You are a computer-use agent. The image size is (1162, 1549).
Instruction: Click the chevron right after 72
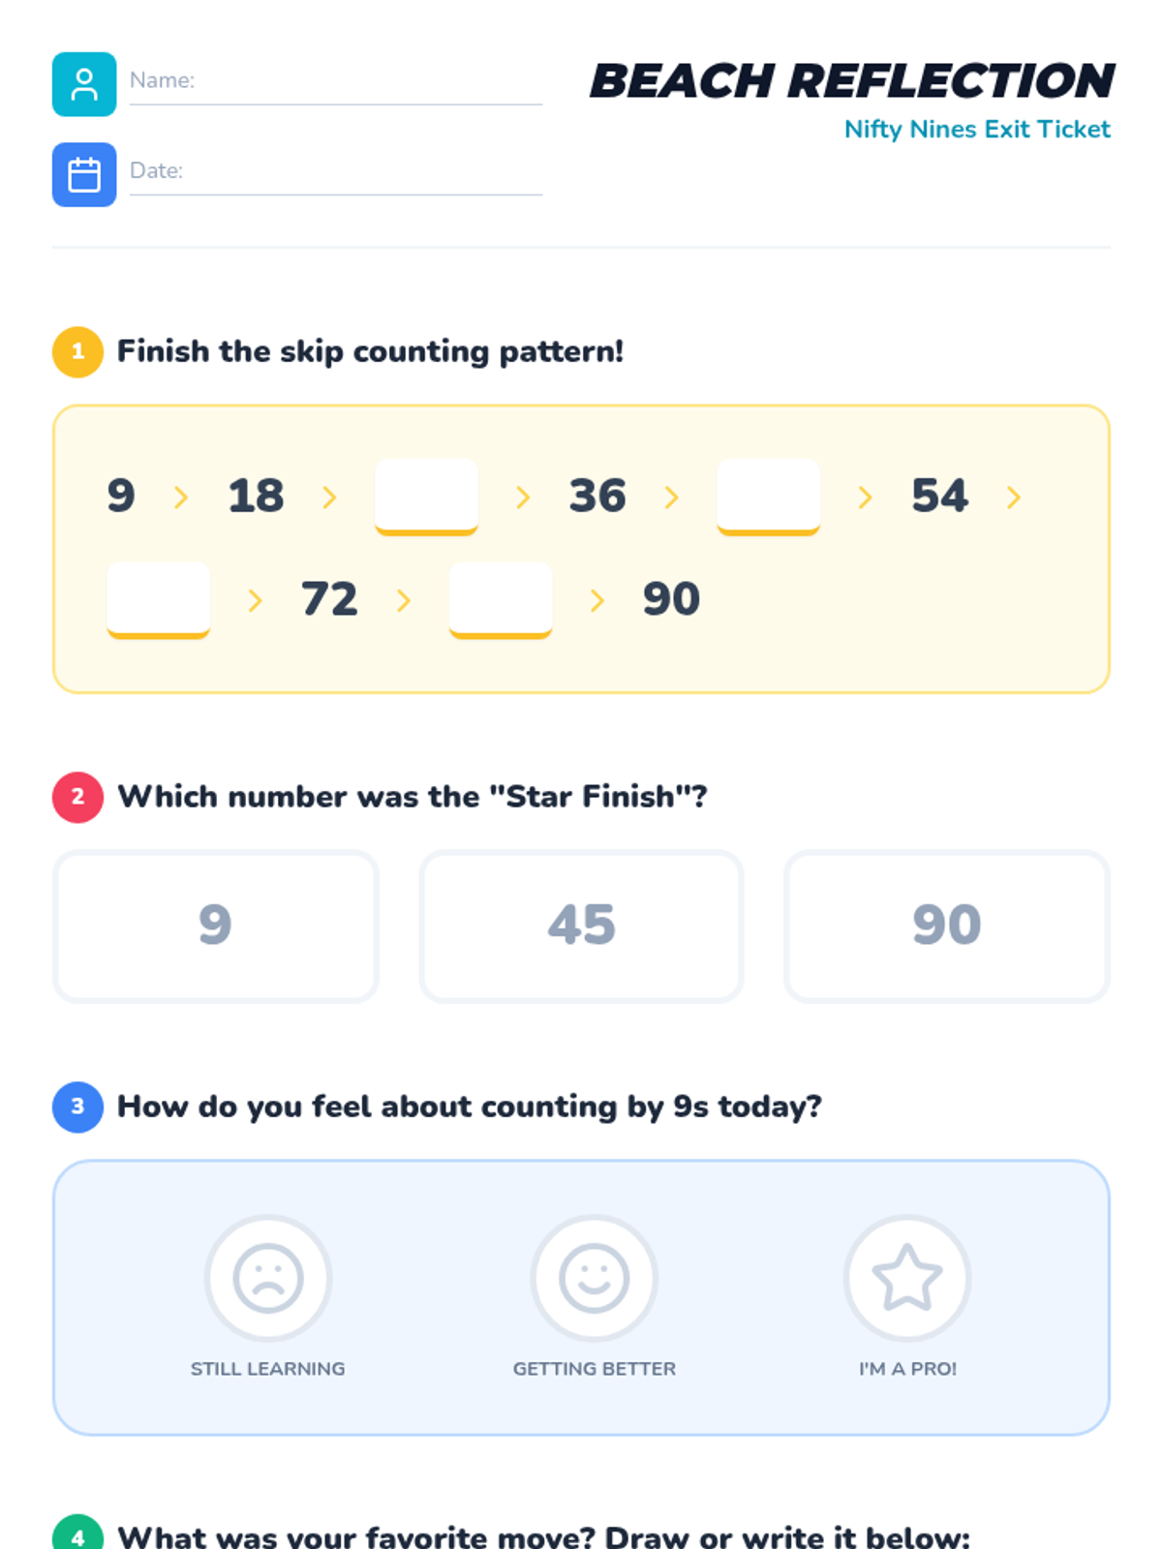coord(403,601)
